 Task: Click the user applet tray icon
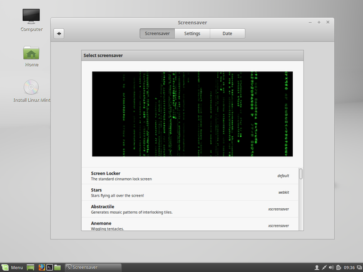coord(317,268)
